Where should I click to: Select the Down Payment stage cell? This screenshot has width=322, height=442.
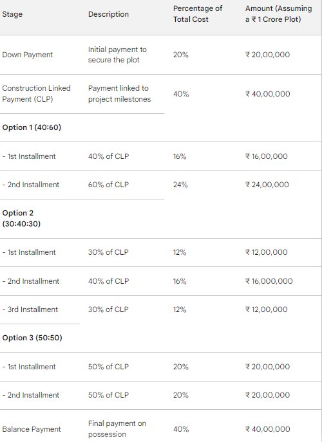28,55
